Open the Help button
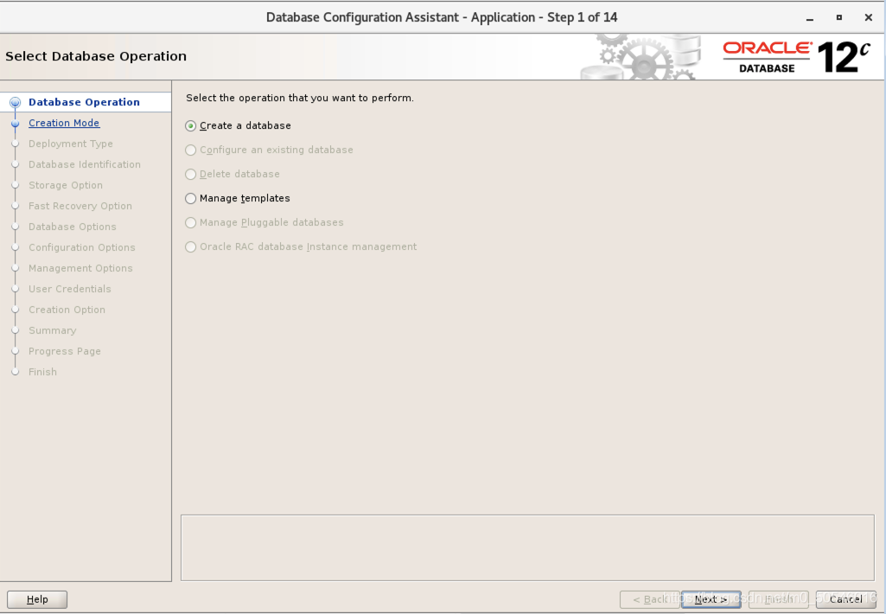Screen dimensions: 886x614 point(37,599)
